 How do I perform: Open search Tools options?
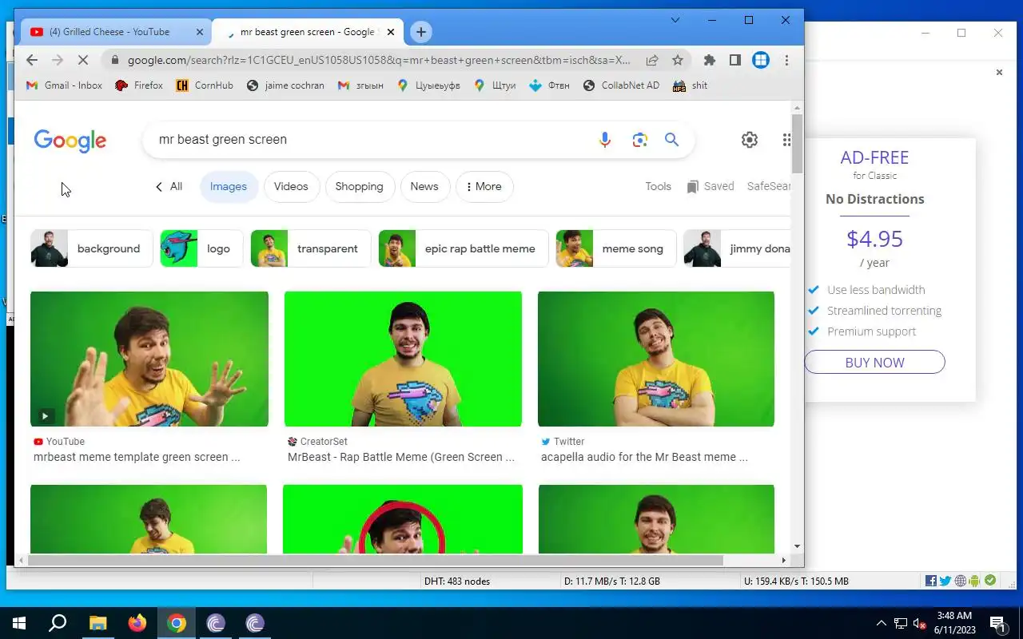[659, 187]
